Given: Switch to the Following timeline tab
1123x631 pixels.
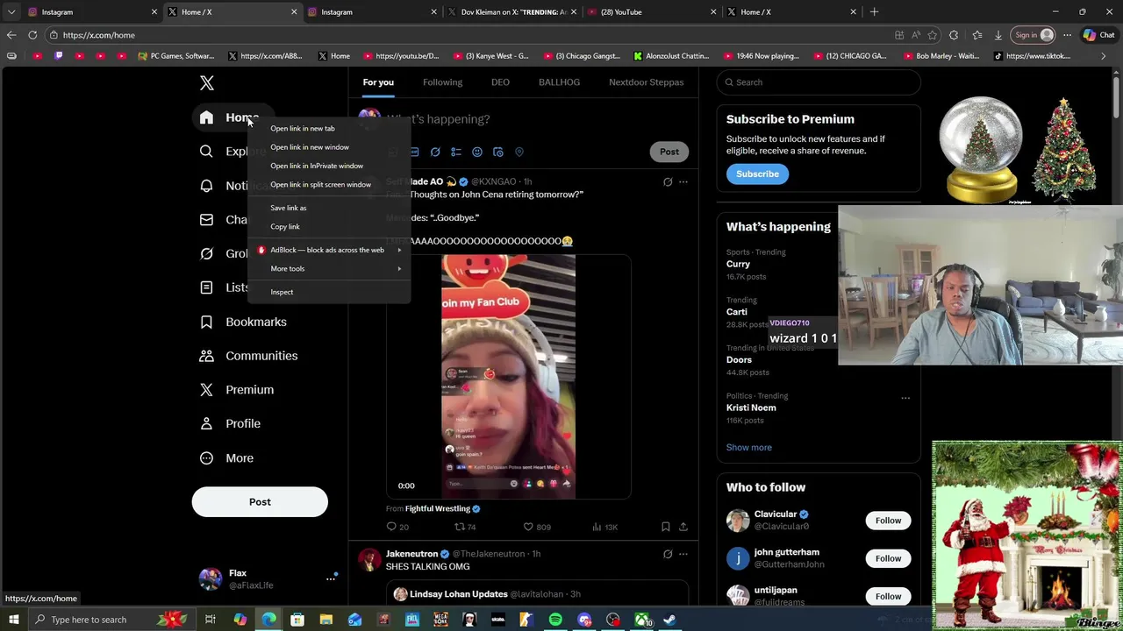Looking at the screenshot, I should click(x=442, y=82).
